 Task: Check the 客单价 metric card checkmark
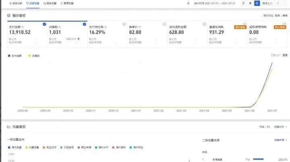tap(164, 24)
